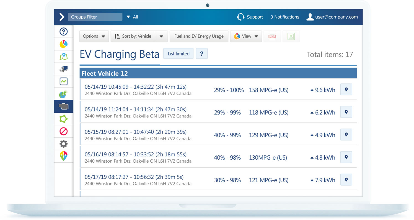Viewport: 414px width, 220px height.
Task: Select the 05/16/19 08:14:57 charging entry
Action: click(218, 157)
